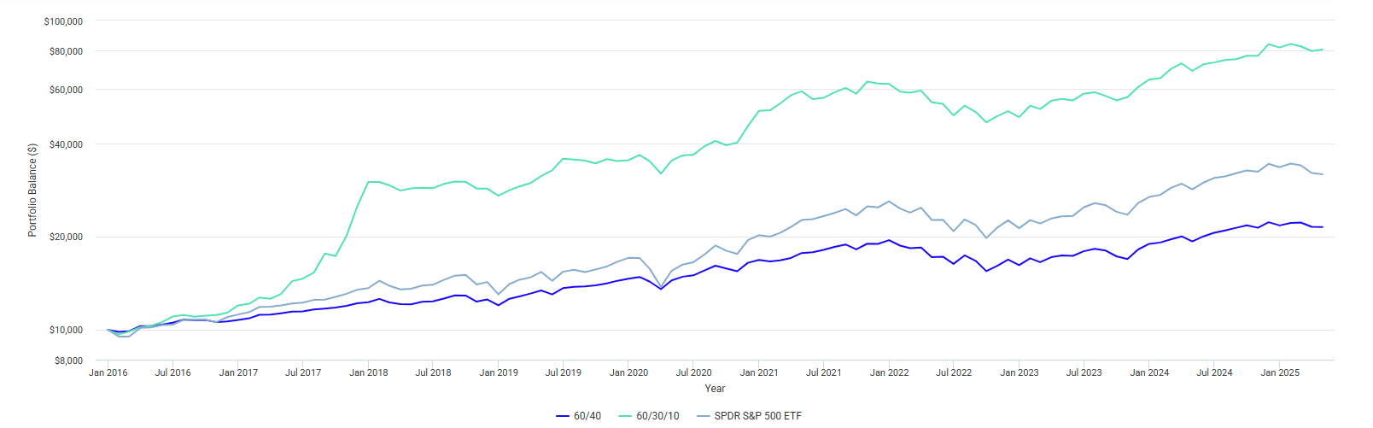
Task: Hide the 60/30/10 series via legend label
Action: (657, 416)
